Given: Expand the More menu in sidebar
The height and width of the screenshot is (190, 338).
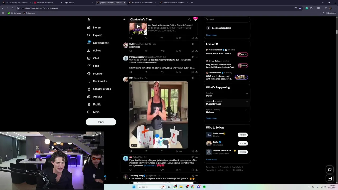Looking at the screenshot, I should (x=93, y=112).
